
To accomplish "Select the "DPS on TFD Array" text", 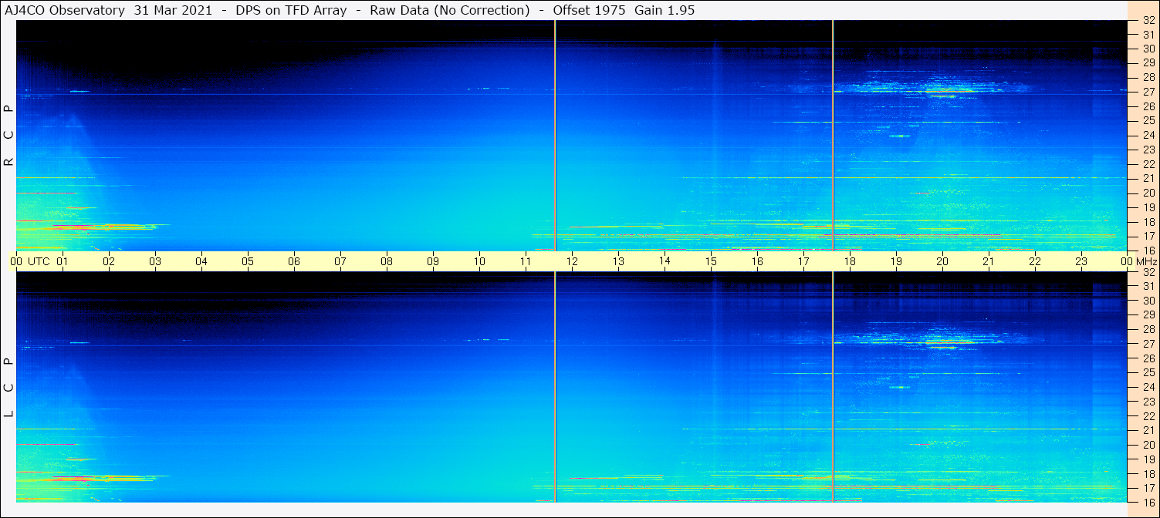I will 290,10.
